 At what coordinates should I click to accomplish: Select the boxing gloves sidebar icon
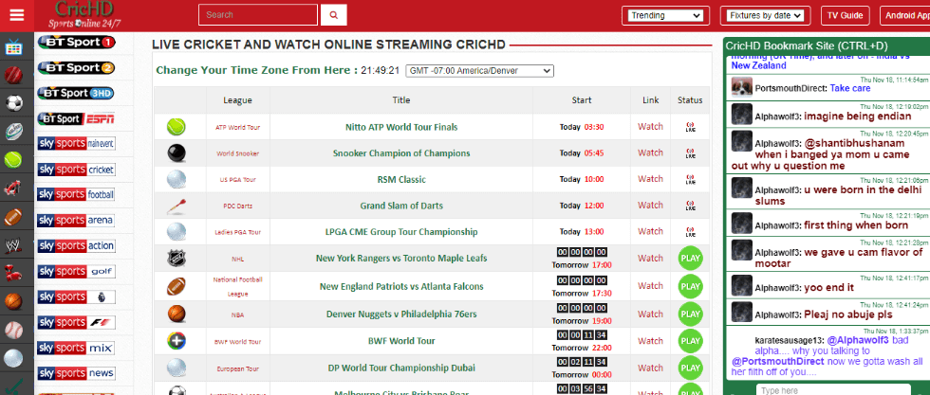pyautogui.click(x=13, y=273)
